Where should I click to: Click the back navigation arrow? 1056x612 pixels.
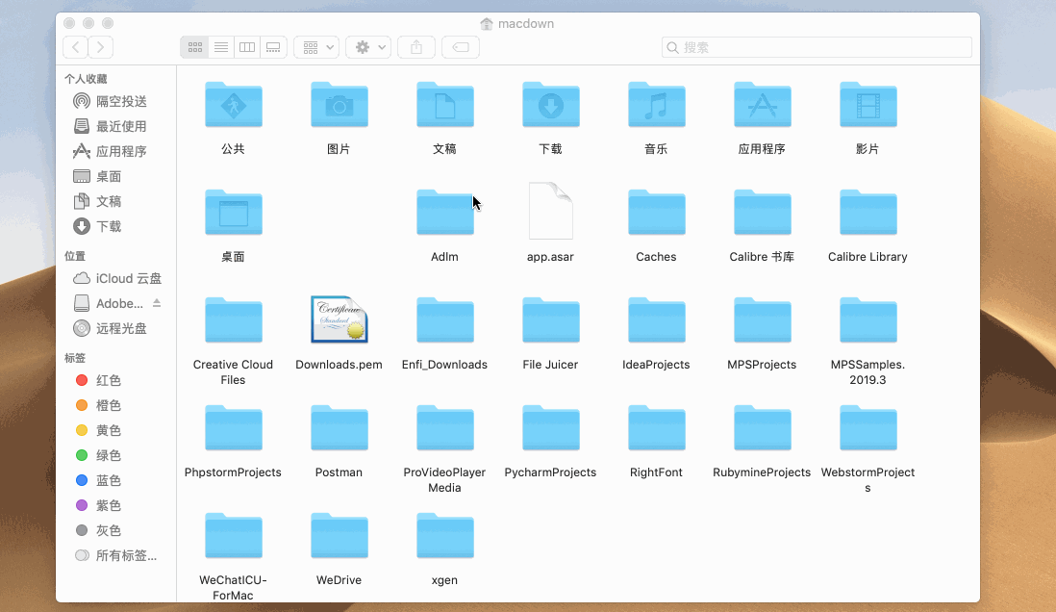pos(75,46)
